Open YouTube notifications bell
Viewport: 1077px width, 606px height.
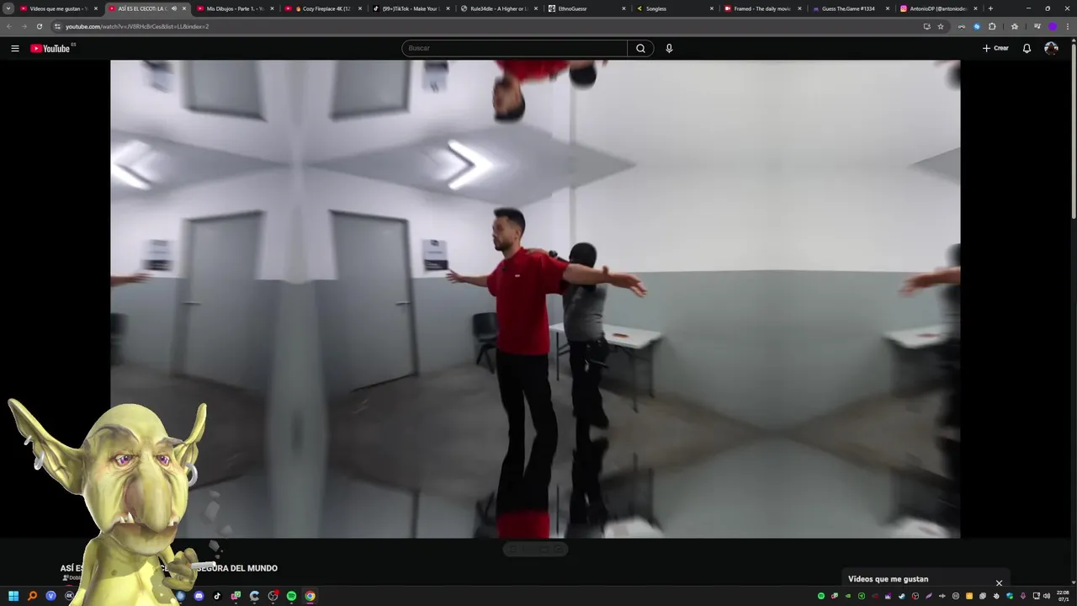1027,48
